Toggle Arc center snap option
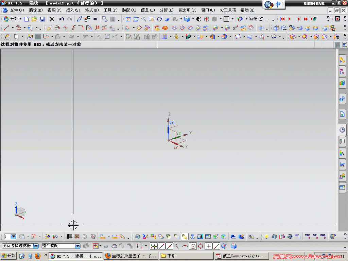Screen dimensions: 348x261 pyautogui.click(x=193, y=246)
